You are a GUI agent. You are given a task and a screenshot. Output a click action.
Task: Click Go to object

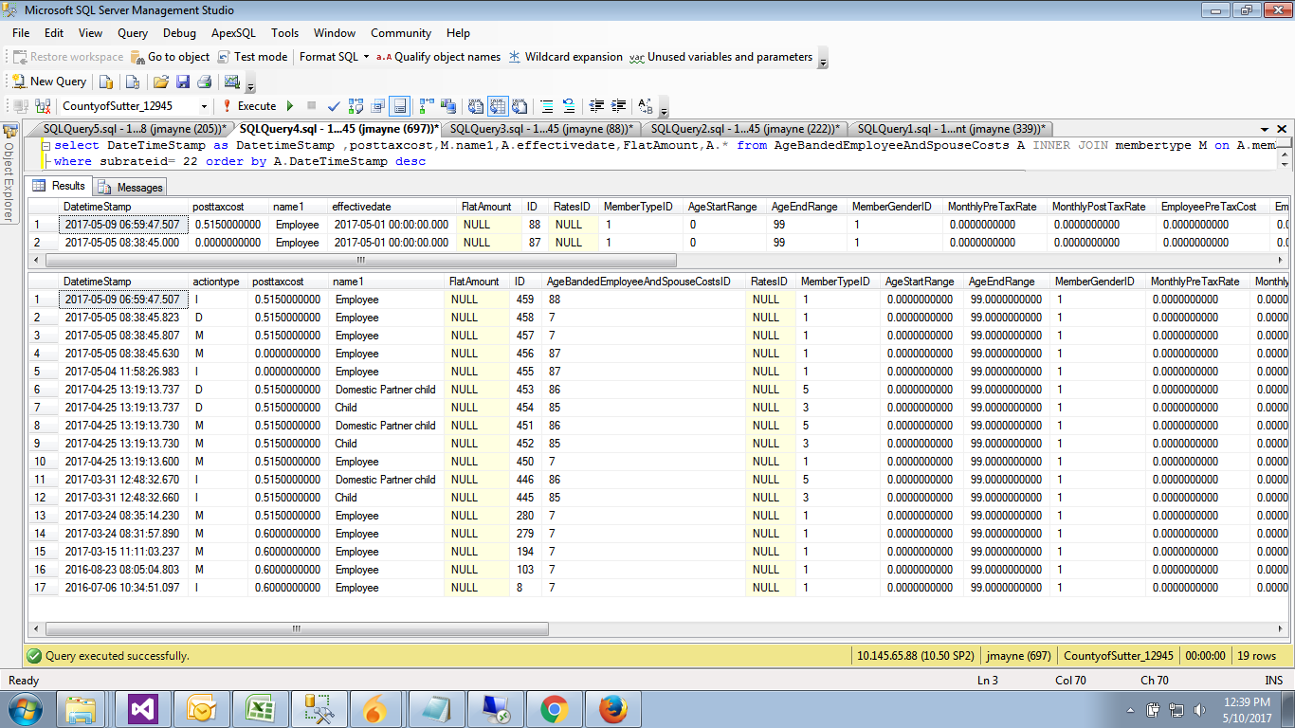click(171, 57)
